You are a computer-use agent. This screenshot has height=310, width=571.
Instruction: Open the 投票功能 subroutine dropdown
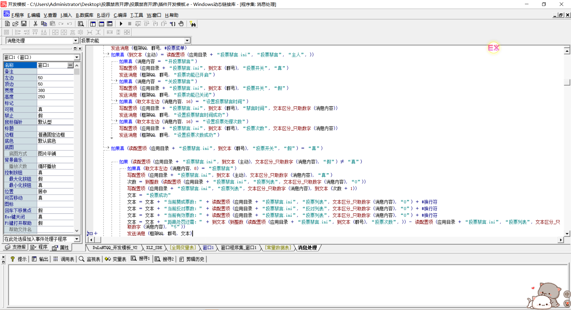coord(187,41)
